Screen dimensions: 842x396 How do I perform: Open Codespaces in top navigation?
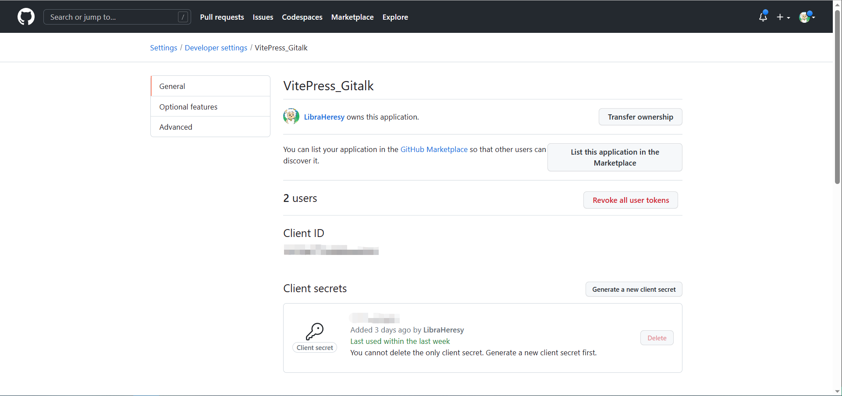coord(302,17)
